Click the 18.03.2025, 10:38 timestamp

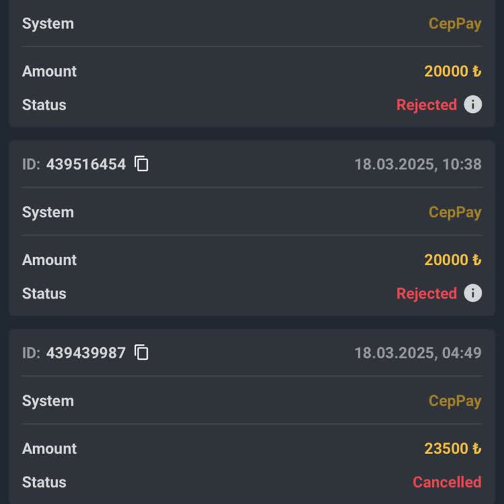click(x=417, y=164)
